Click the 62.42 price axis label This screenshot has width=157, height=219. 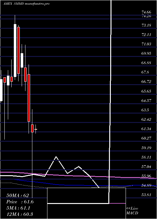pos(147,120)
